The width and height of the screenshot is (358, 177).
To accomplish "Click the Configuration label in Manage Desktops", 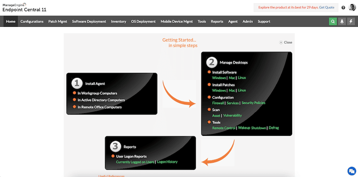I will point(223,97).
